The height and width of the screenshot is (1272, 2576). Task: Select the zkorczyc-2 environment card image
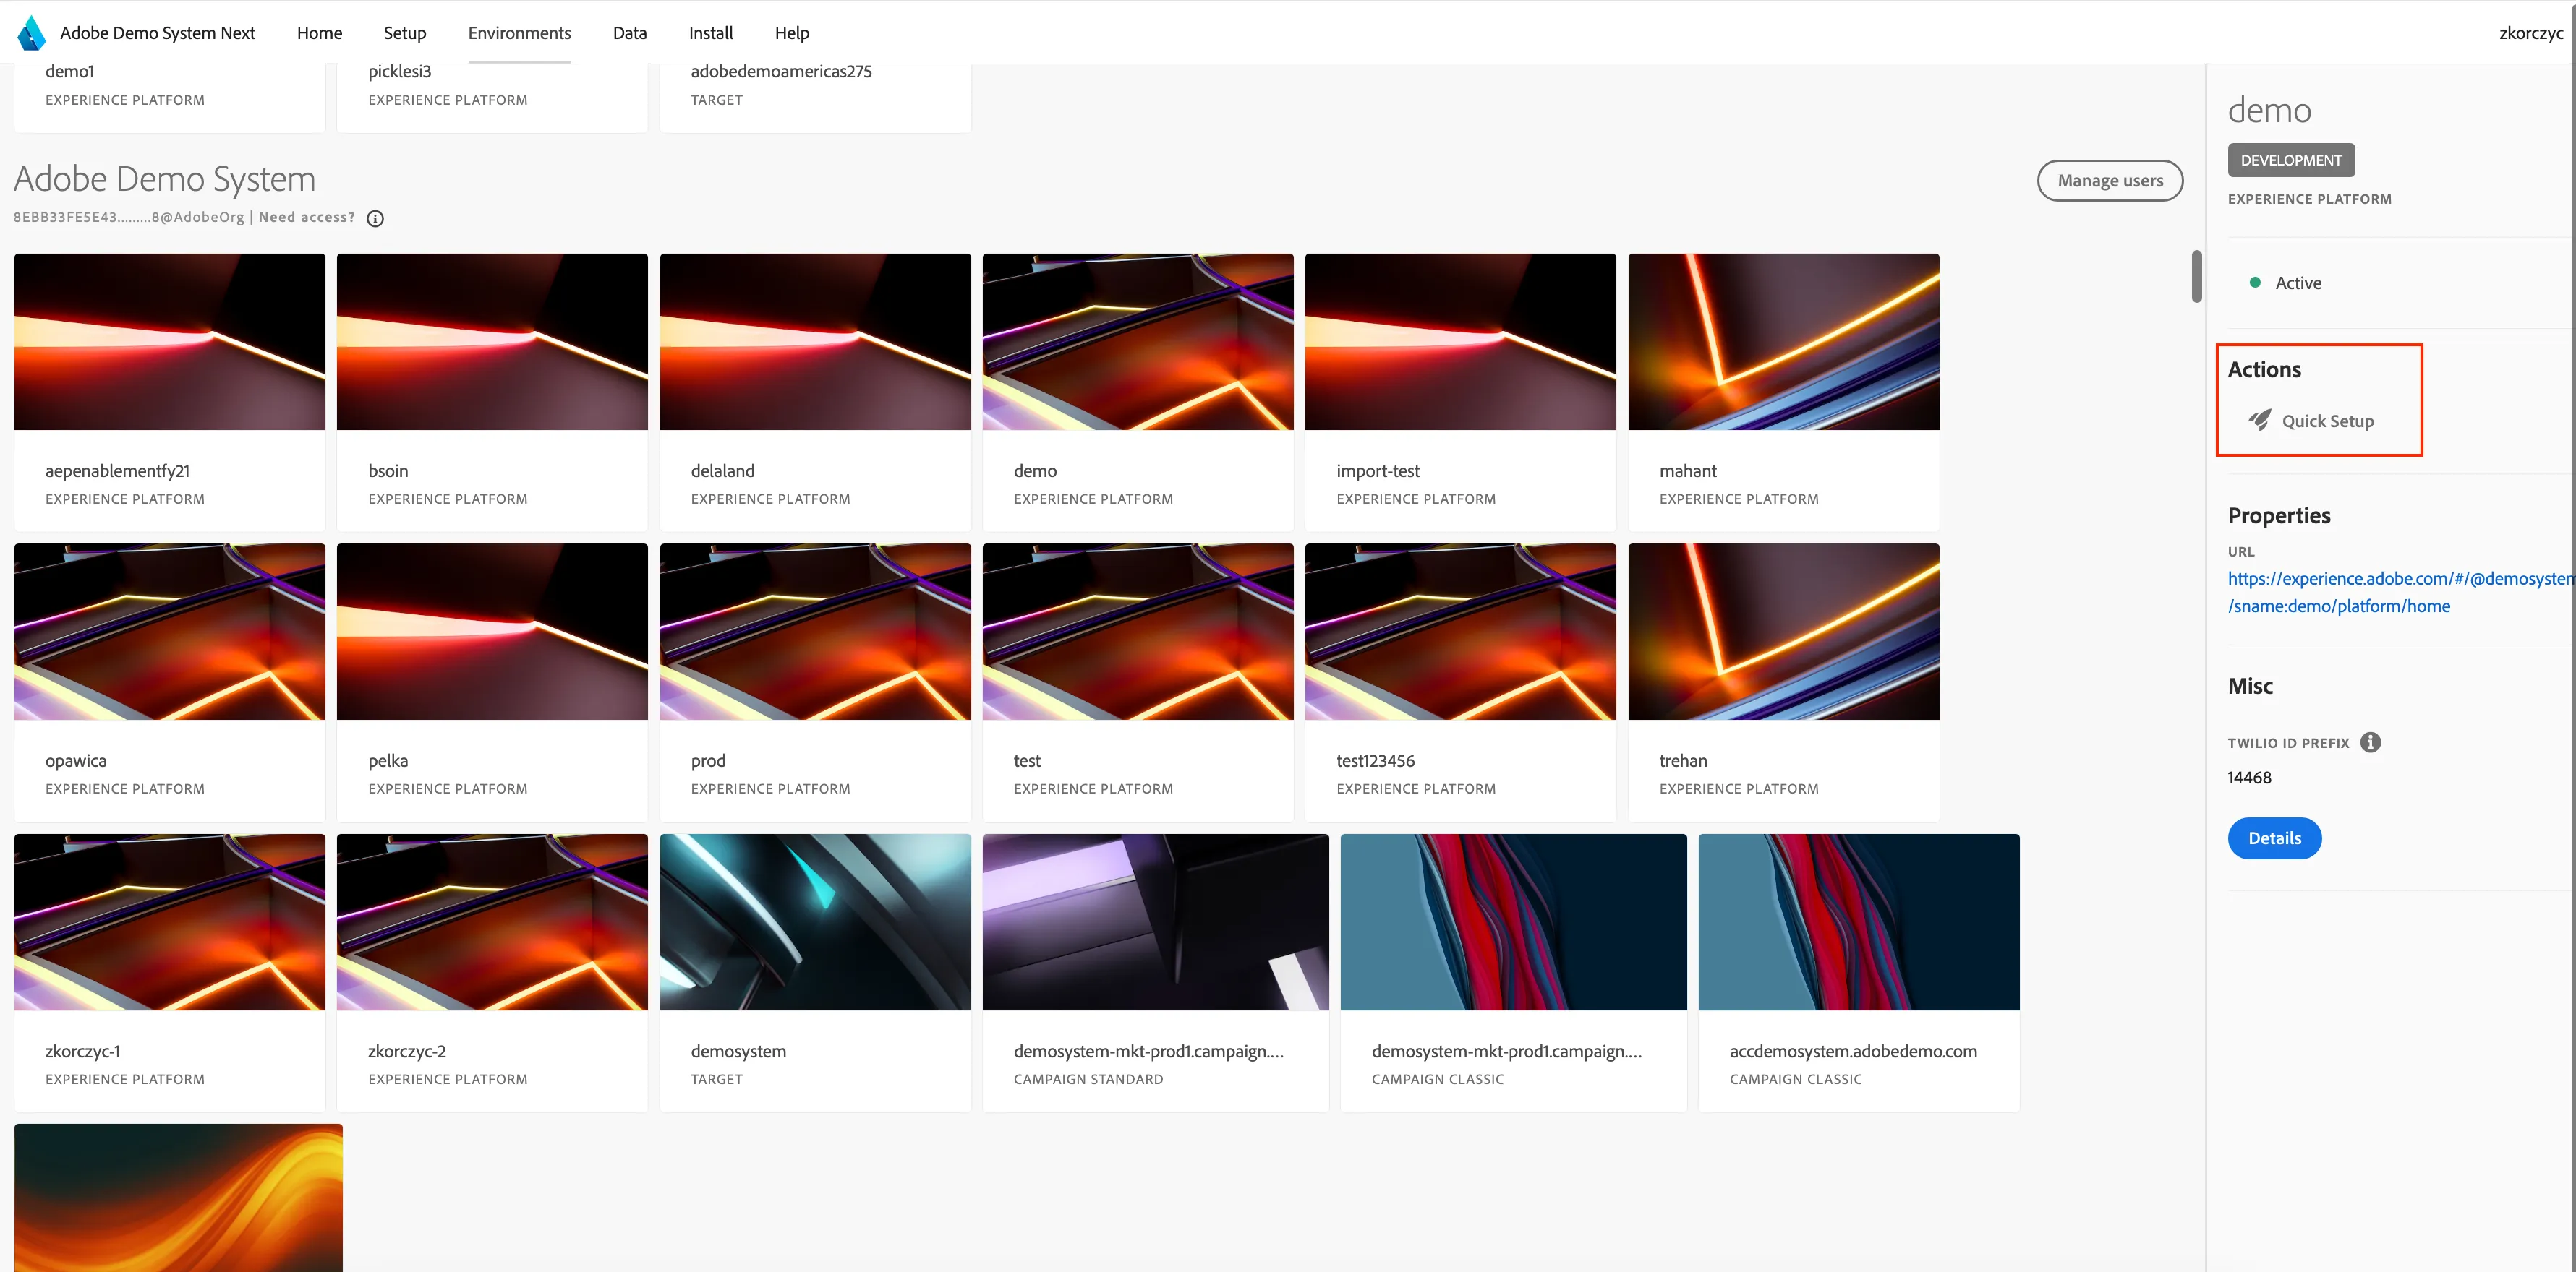point(492,922)
